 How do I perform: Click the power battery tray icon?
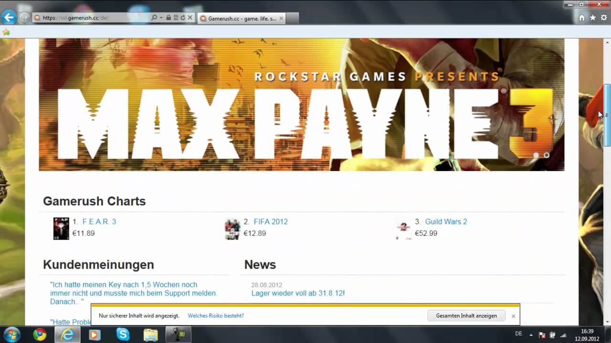(x=552, y=334)
